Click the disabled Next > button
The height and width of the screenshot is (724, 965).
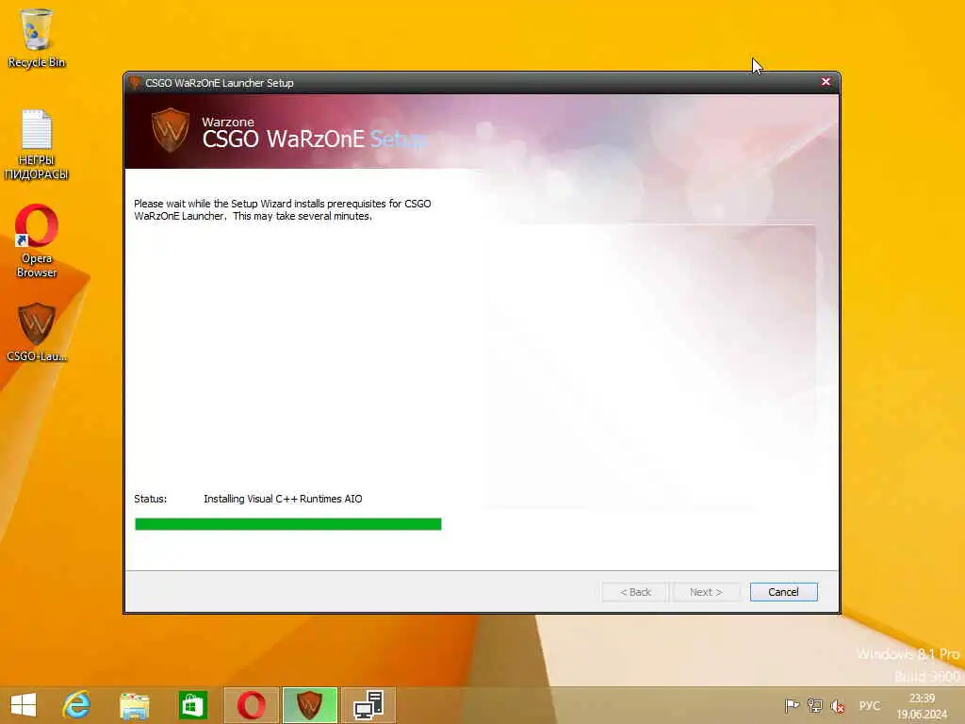tap(705, 592)
